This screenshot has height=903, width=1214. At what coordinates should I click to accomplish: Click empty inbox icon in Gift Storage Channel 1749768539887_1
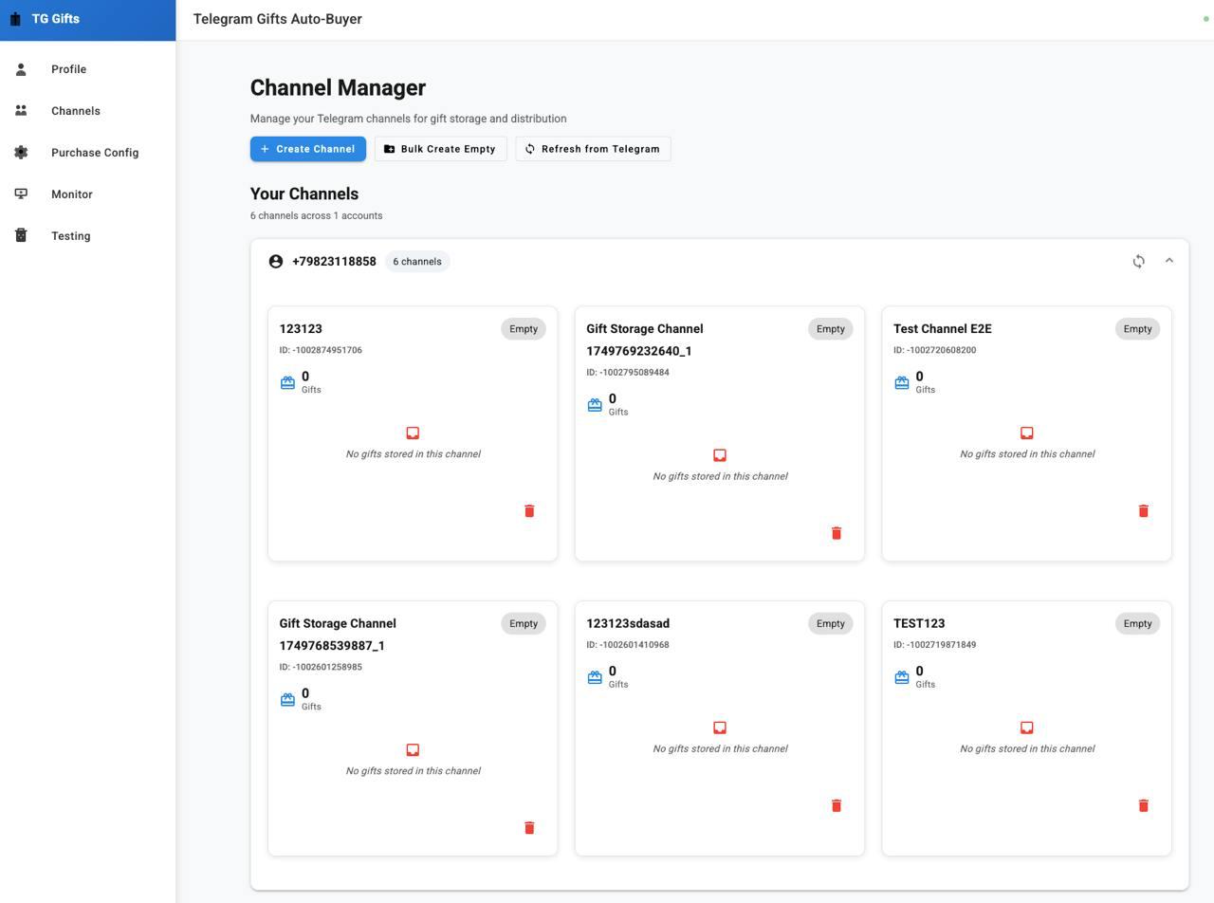(x=413, y=749)
